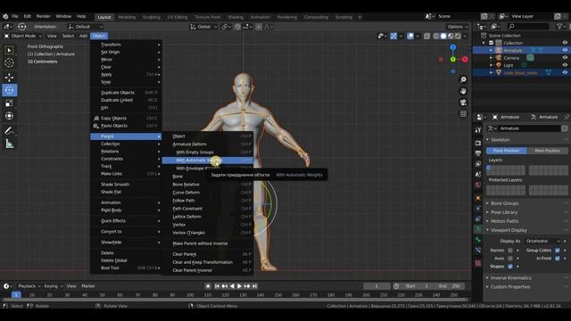Click the Blender logo menu icon
This screenshot has width=571, height=321.
(5, 16)
